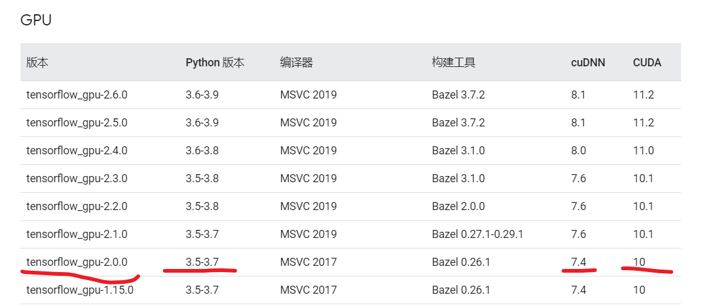Select the tensorflow_gpu-2.5.0 cell
The image size is (704, 308).
coord(77,123)
